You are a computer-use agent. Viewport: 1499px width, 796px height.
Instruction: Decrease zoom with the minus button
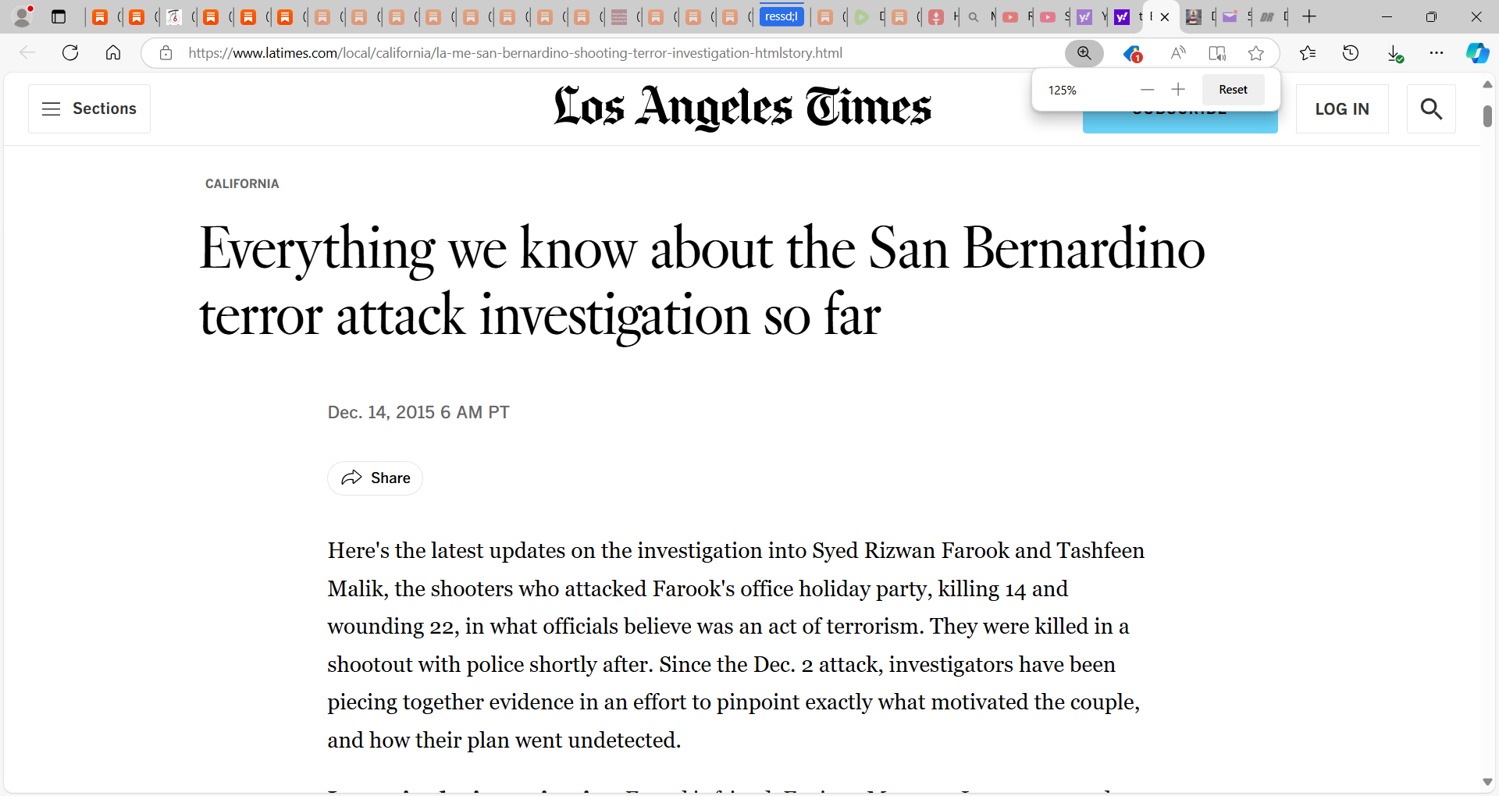coord(1147,90)
